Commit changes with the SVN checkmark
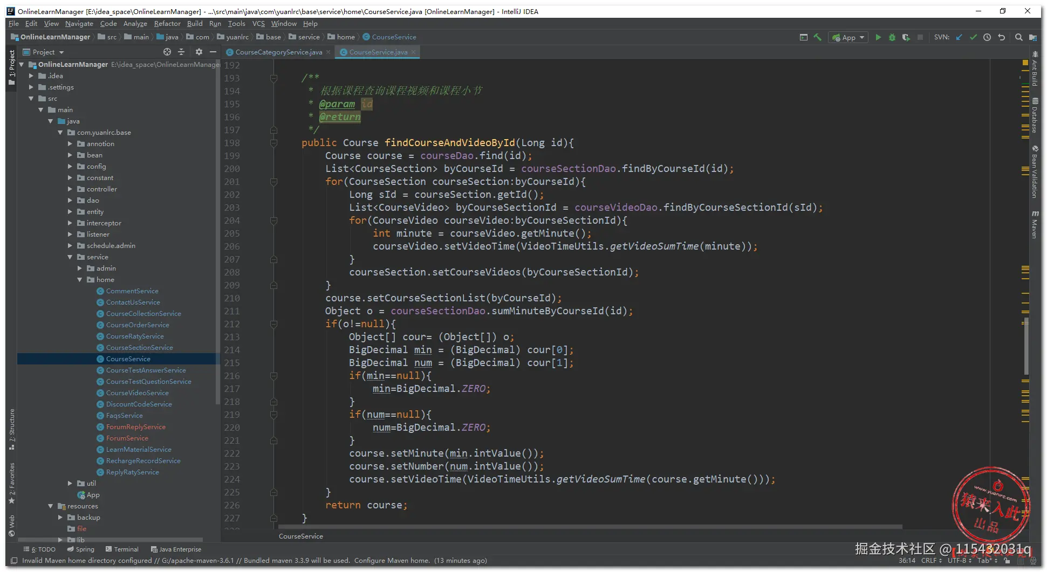The width and height of the screenshot is (1047, 572). point(973,37)
